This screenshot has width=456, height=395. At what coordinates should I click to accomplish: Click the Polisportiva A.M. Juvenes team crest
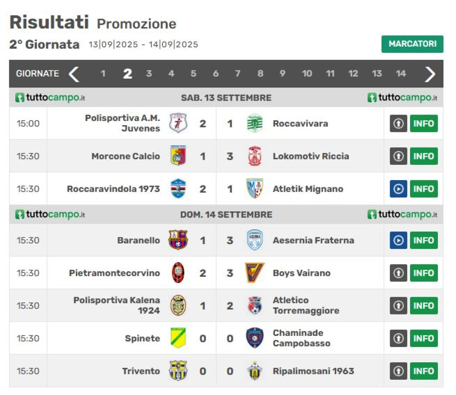(178, 123)
